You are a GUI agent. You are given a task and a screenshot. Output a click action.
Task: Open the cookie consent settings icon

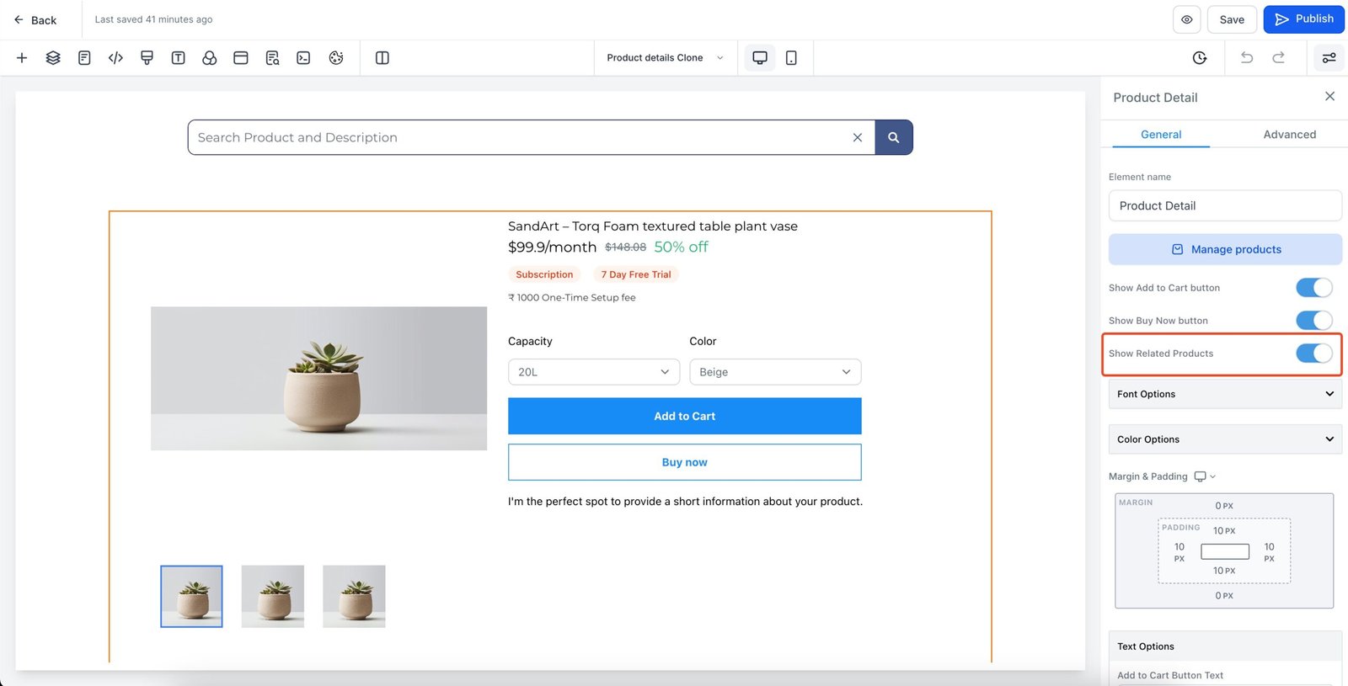336,58
